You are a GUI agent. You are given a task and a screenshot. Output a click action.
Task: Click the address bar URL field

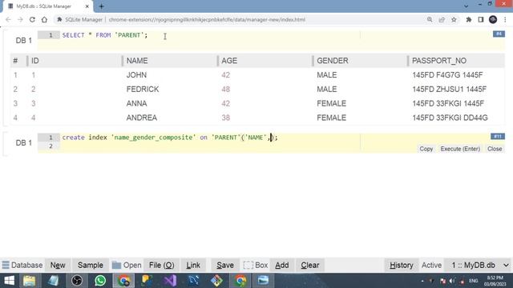[x=207, y=19]
